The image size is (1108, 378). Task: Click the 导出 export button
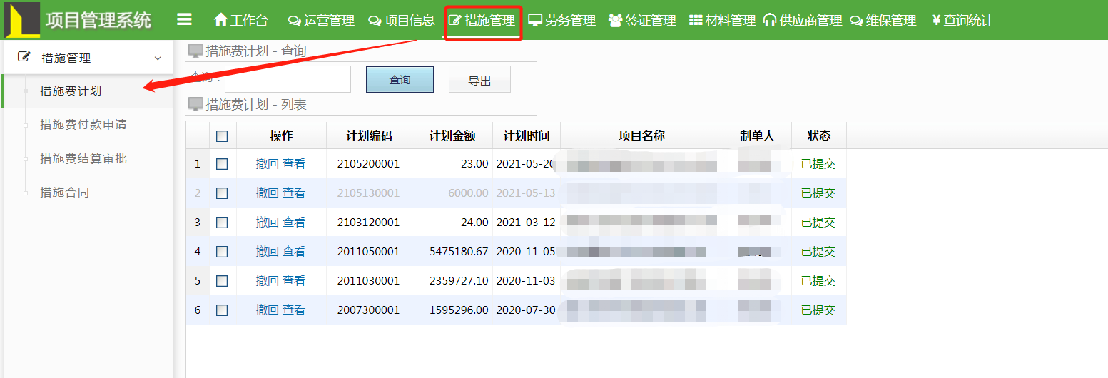point(479,81)
